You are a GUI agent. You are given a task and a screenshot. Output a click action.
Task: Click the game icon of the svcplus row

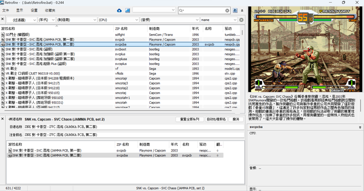(3, 54)
